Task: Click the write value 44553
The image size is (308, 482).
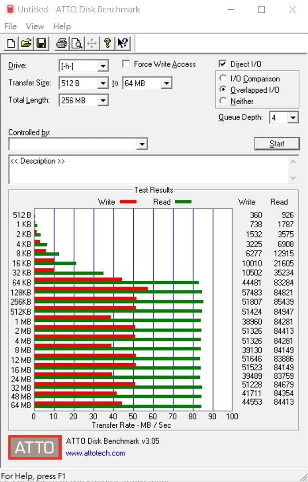Action: pos(252,402)
